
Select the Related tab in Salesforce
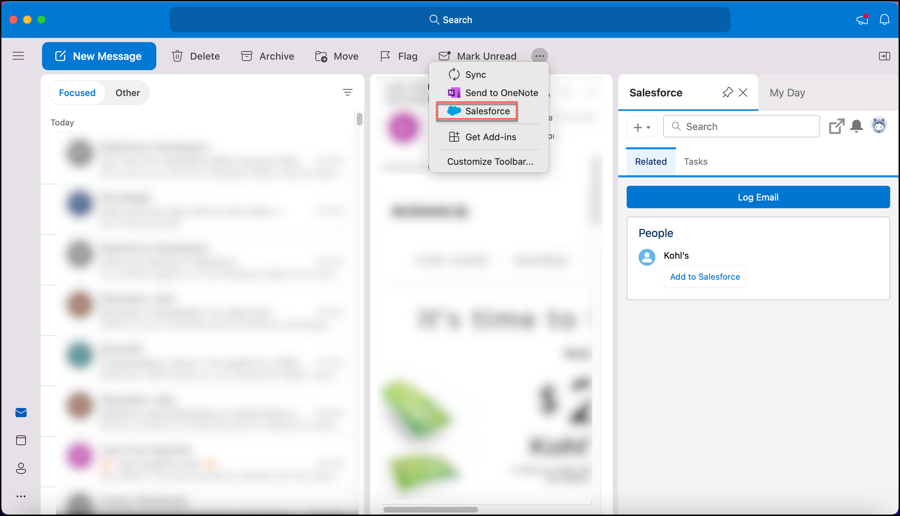point(650,162)
